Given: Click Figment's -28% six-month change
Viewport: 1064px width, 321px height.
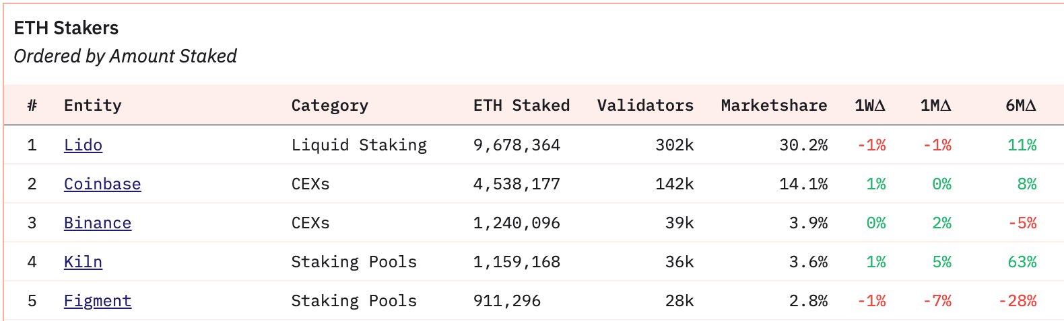Looking at the screenshot, I should (1018, 301).
